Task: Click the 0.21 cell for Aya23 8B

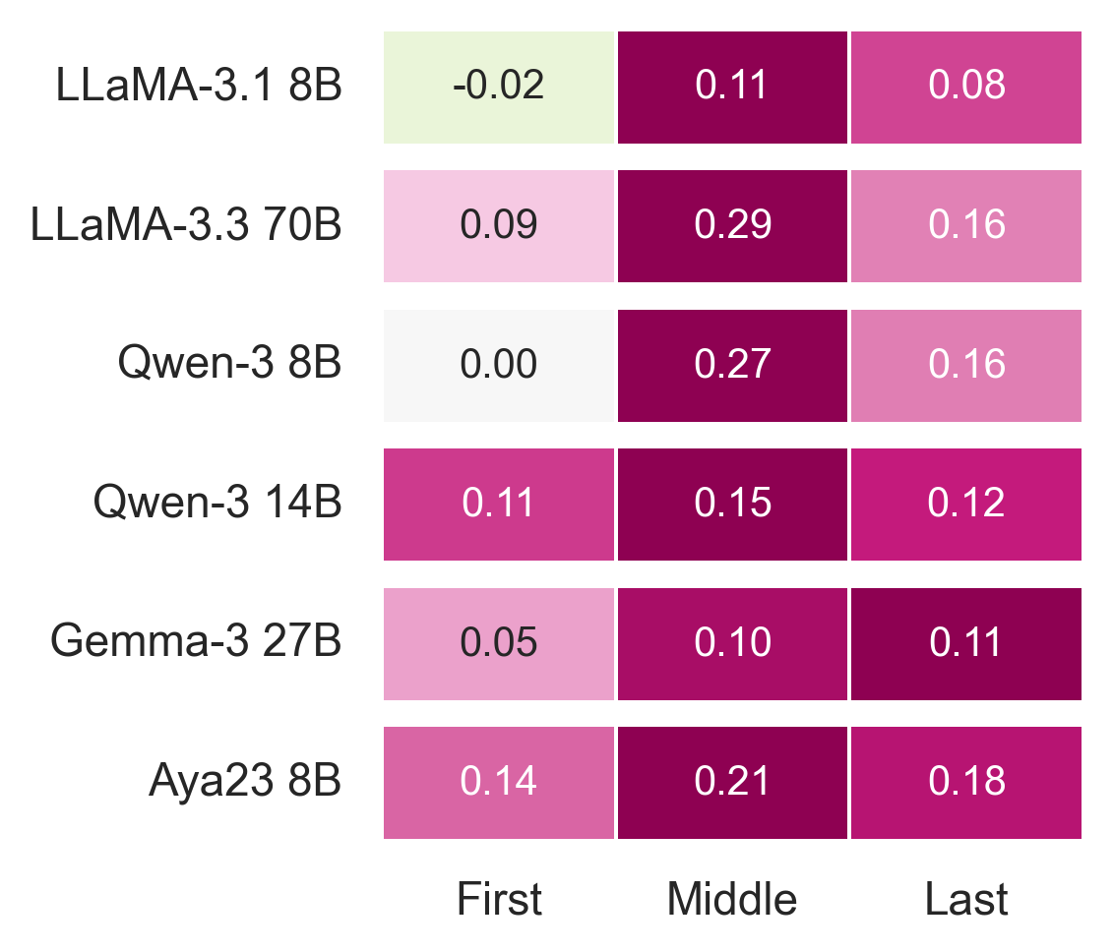Action: pyautogui.click(x=732, y=783)
